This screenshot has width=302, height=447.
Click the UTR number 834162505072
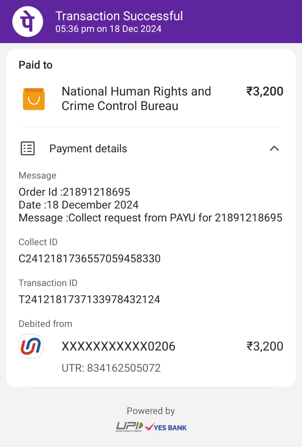click(x=111, y=368)
